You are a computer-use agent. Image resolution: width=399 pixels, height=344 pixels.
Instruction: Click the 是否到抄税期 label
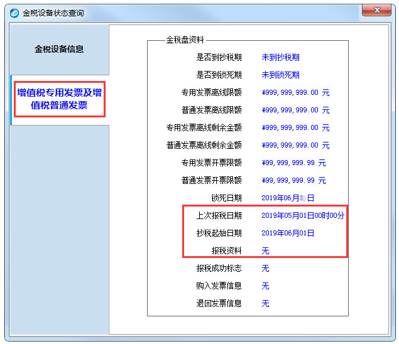[x=219, y=57]
